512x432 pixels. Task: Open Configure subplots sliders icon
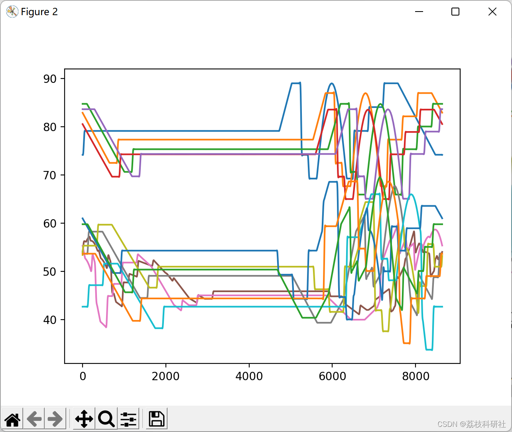tap(128, 419)
